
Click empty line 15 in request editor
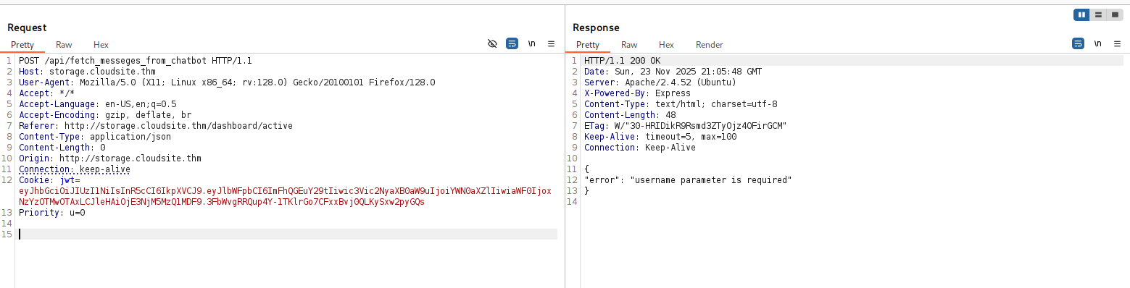(288, 234)
